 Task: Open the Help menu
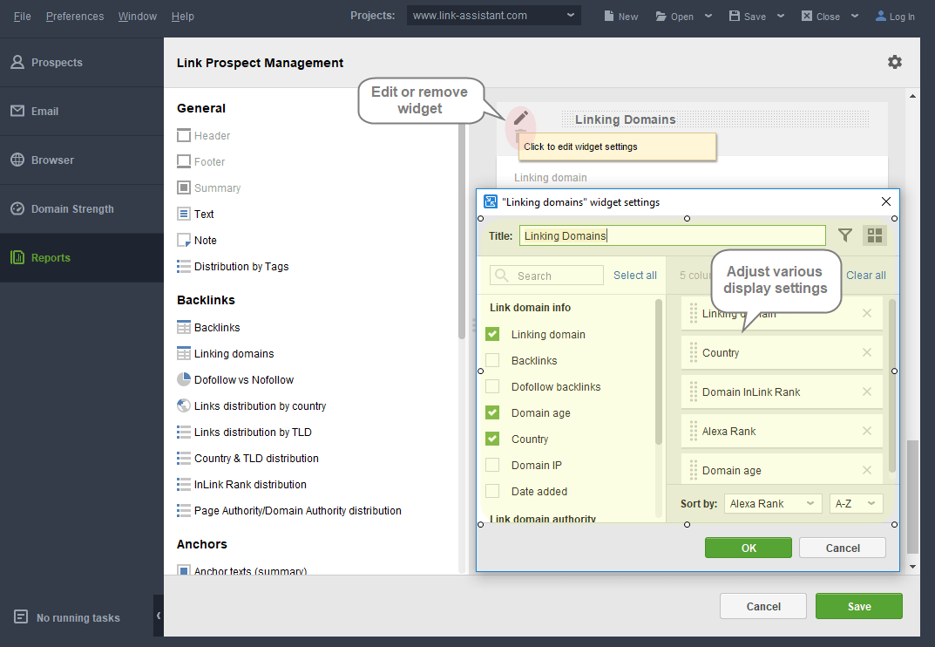pos(182,16)
